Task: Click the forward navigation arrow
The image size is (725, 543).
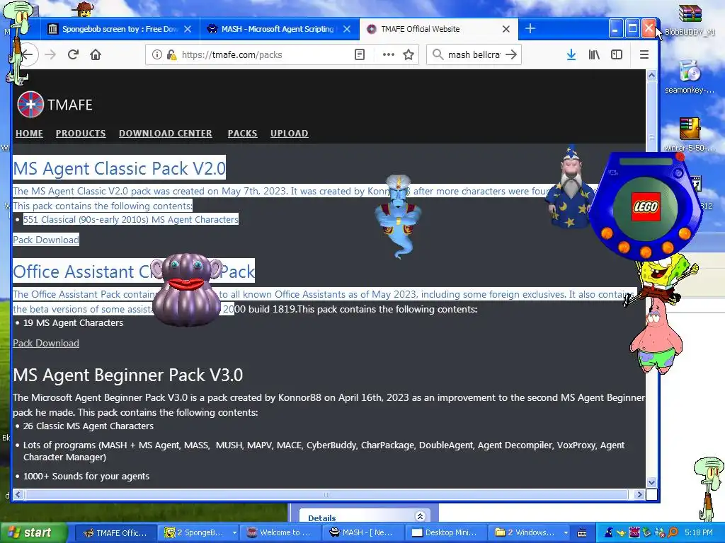Action: tap(50, 54)
